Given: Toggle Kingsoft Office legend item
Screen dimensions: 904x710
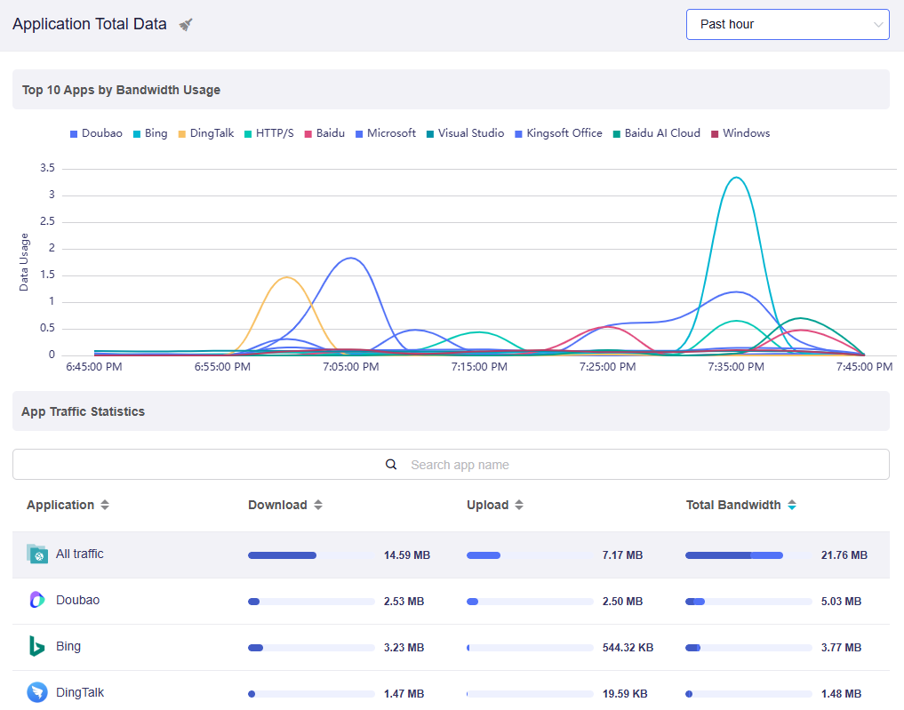Looking at the screenshot, I should coord(558,133).
